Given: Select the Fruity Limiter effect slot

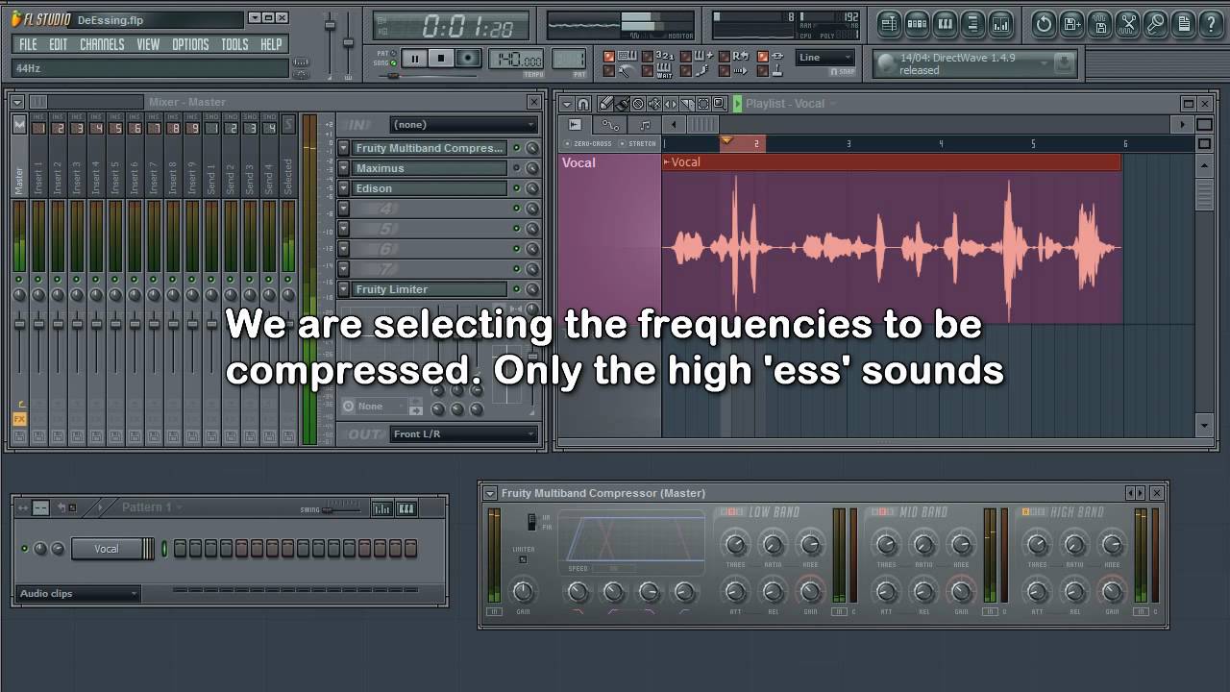Looking at the screenshot, I should click(x=430, y=289).
